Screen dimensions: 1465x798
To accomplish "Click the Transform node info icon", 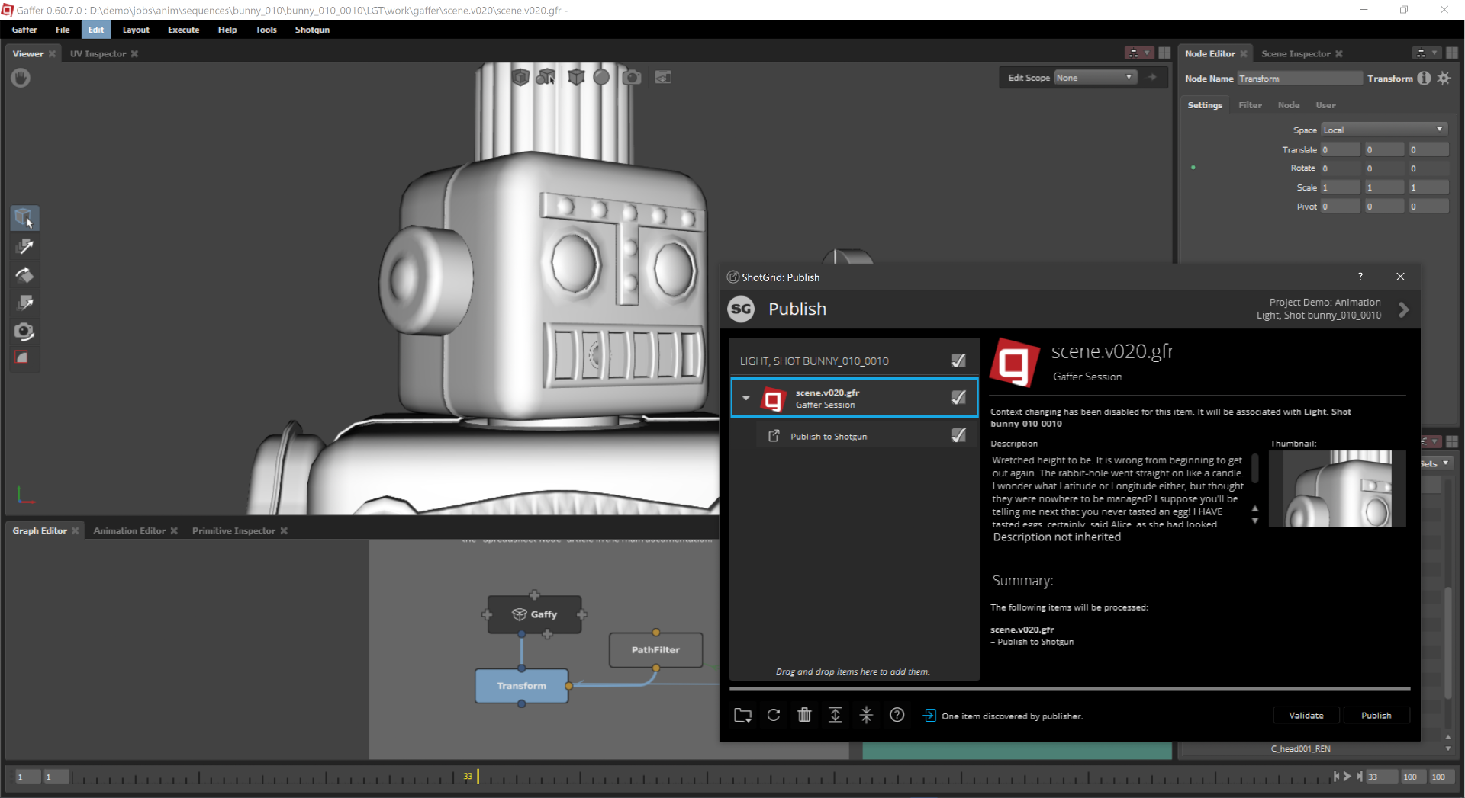I will click(x=1424, y=79).
